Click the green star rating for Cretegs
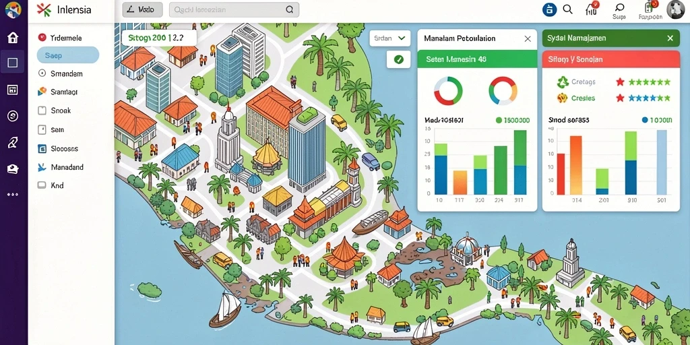 (x=650, y=82)
